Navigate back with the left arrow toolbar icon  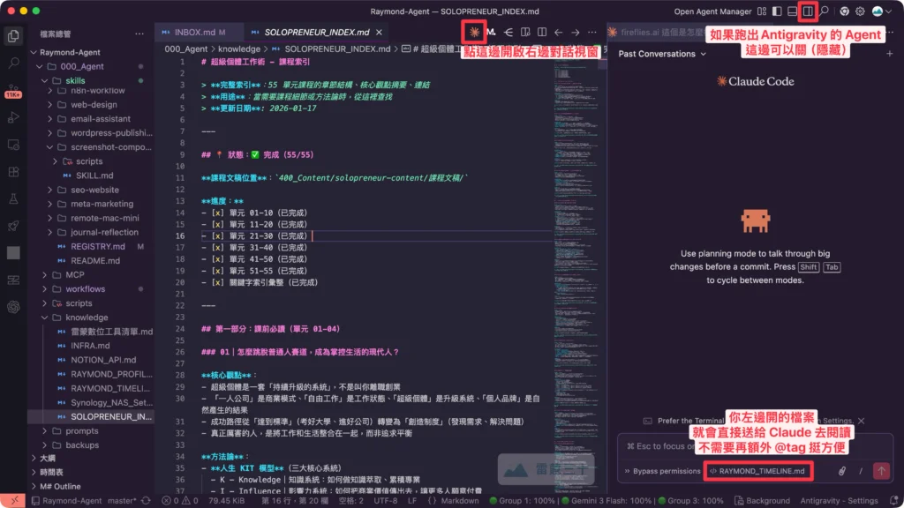point(558,31)
